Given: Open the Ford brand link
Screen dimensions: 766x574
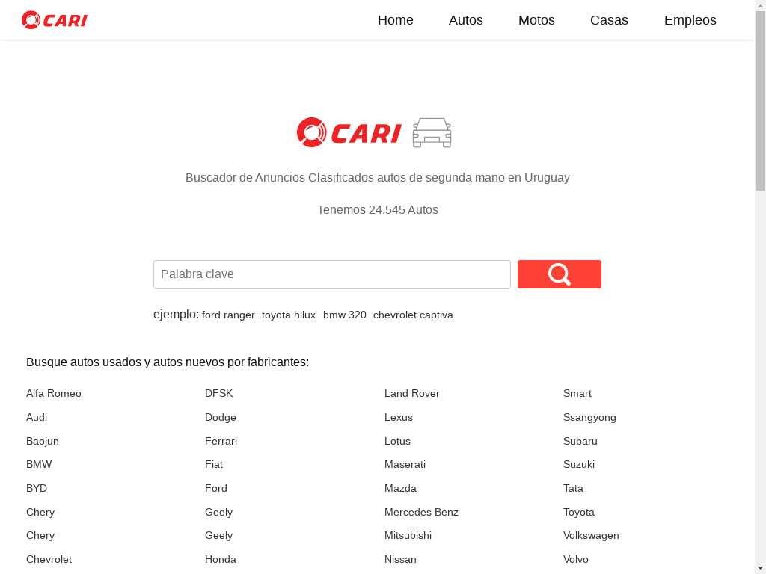Looking at the screenshot, I should coord(216,489).
